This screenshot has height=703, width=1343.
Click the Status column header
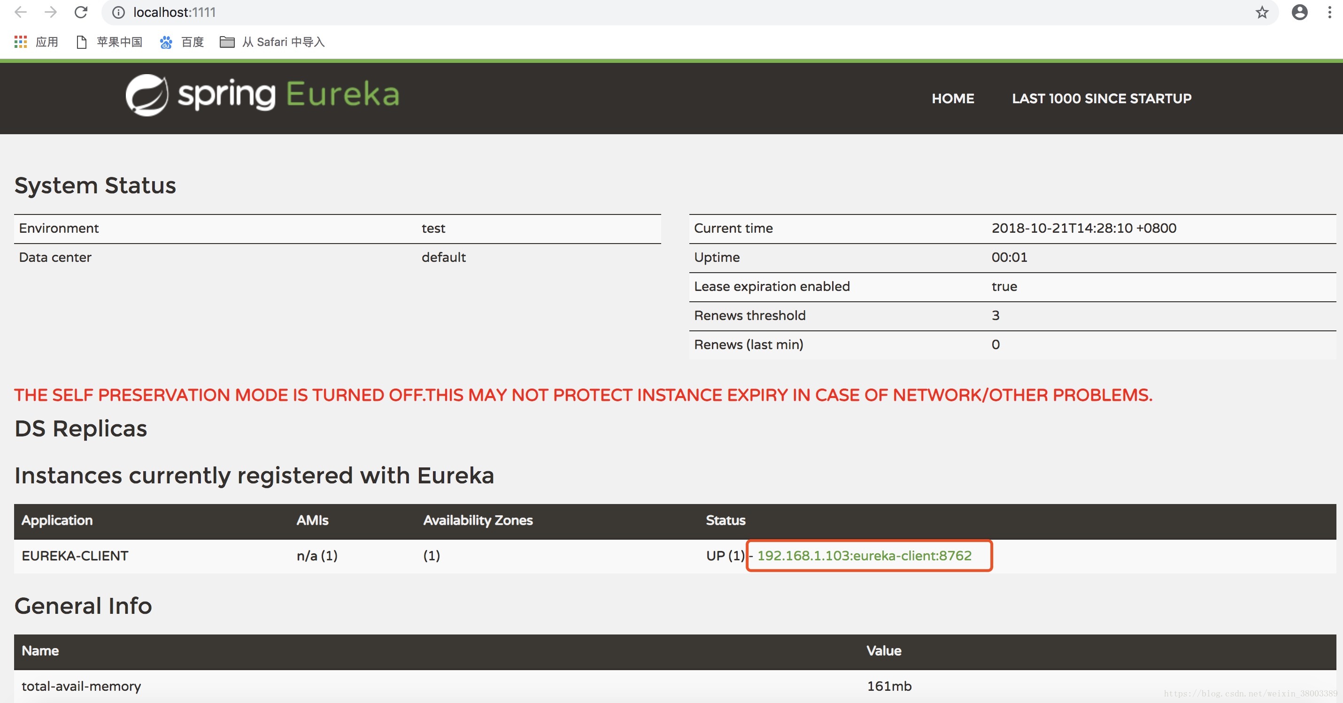(725, 520)
